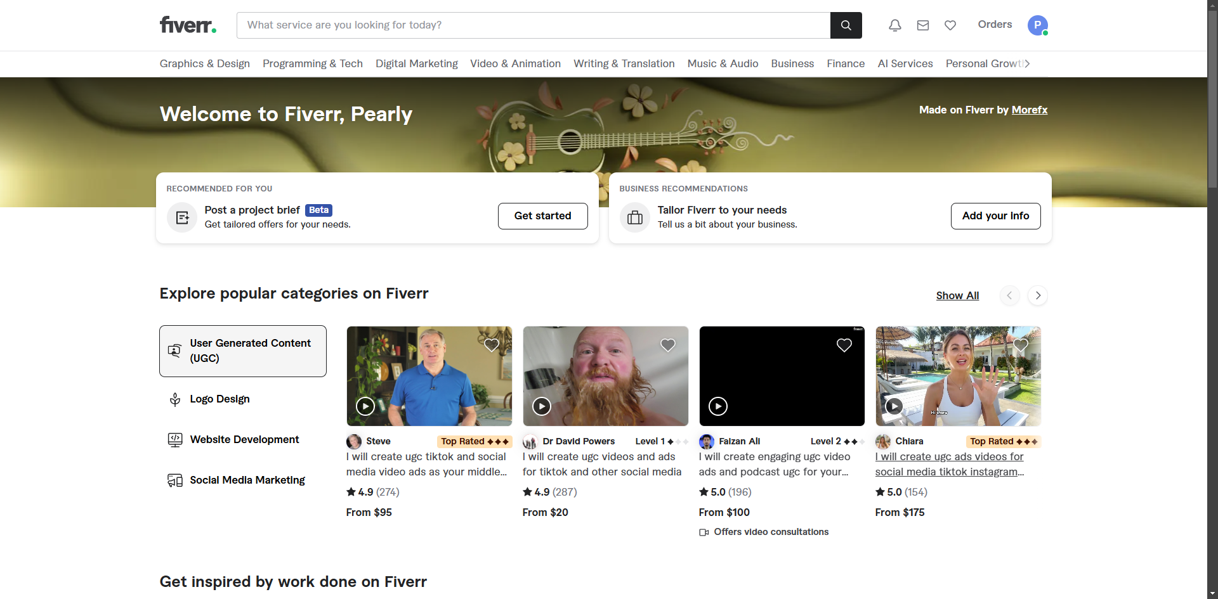Click the Get started button
The image size is (1218, 599).
pyautogui.click(x=543, y=216)
